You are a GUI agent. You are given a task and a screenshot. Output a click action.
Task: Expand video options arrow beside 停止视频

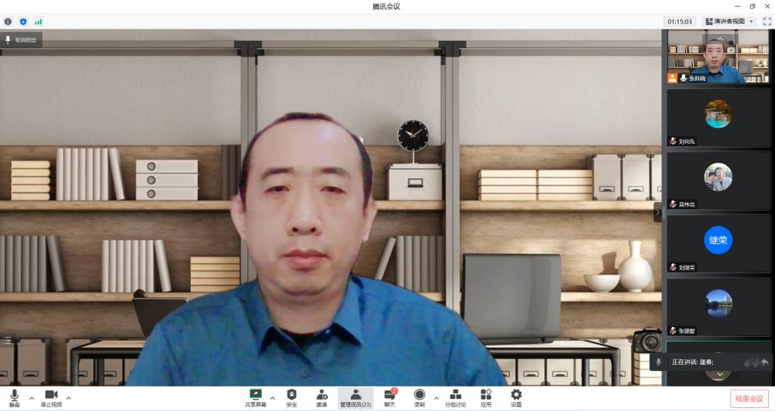(69, 397)
